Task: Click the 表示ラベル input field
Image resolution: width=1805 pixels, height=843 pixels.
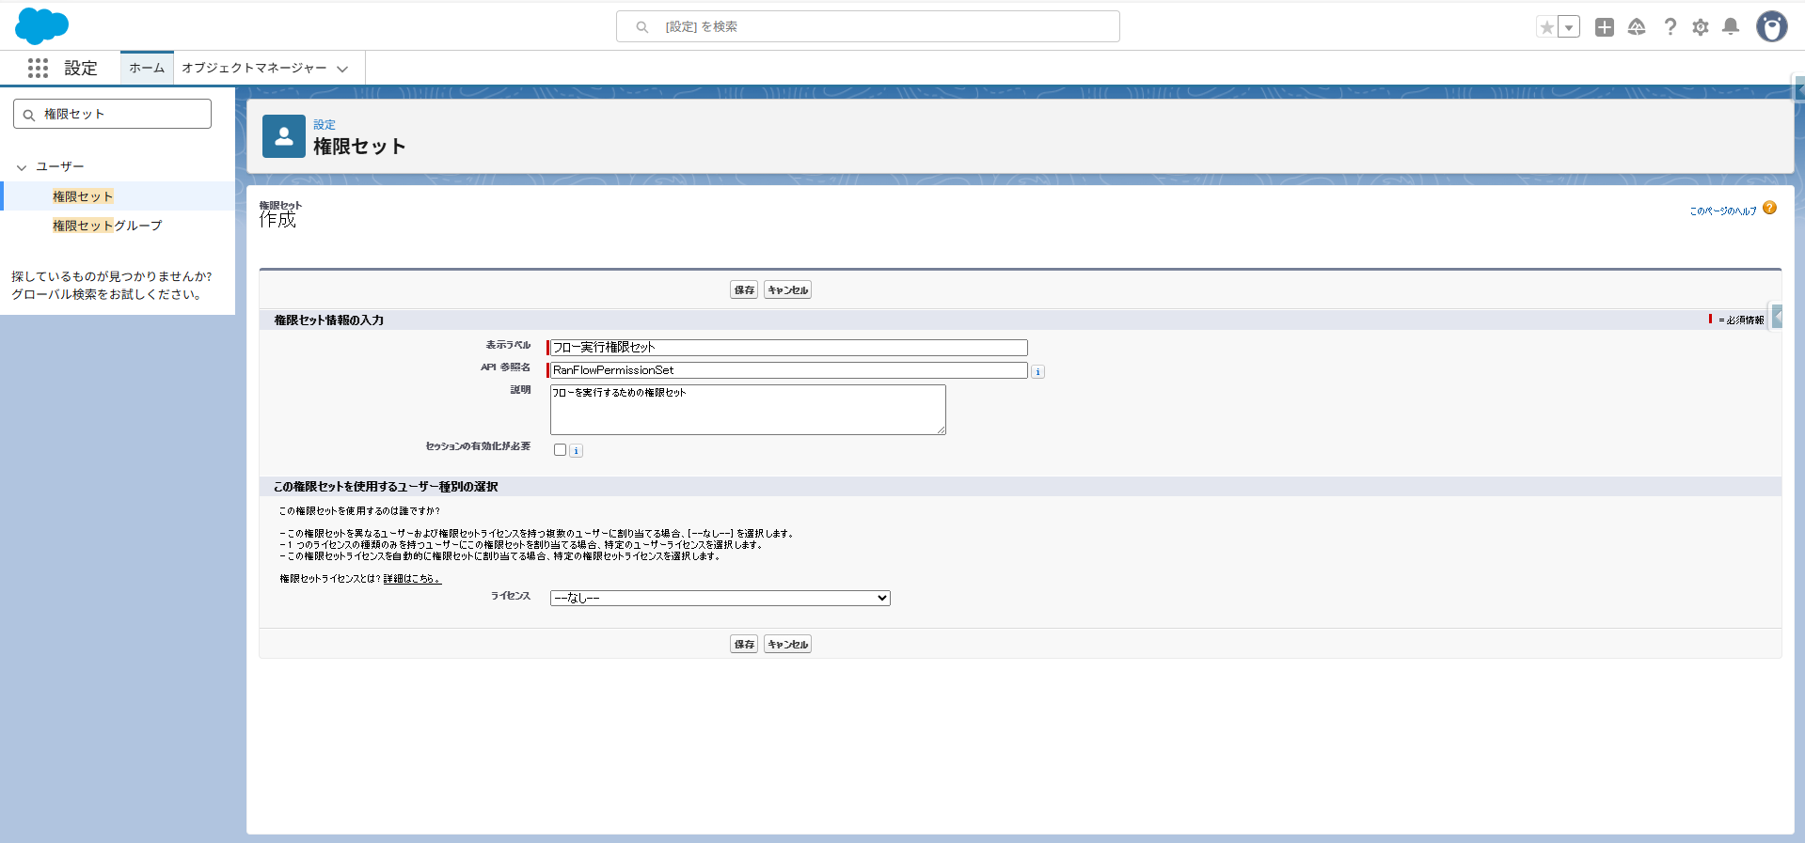Action: 788,348
